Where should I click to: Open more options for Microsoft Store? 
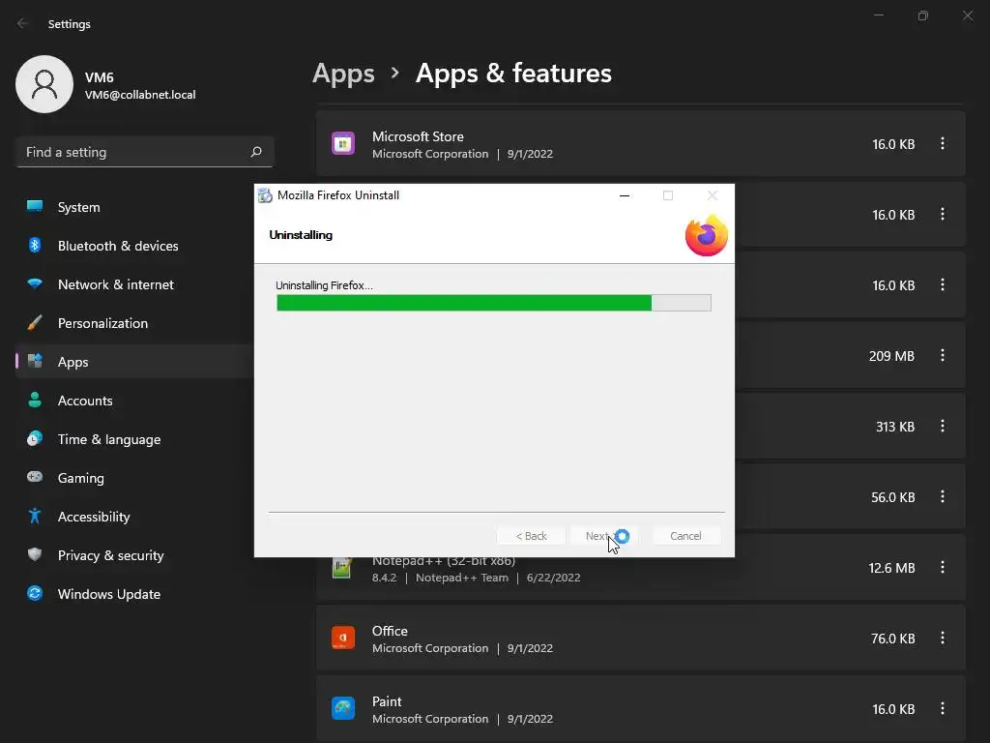943,144
